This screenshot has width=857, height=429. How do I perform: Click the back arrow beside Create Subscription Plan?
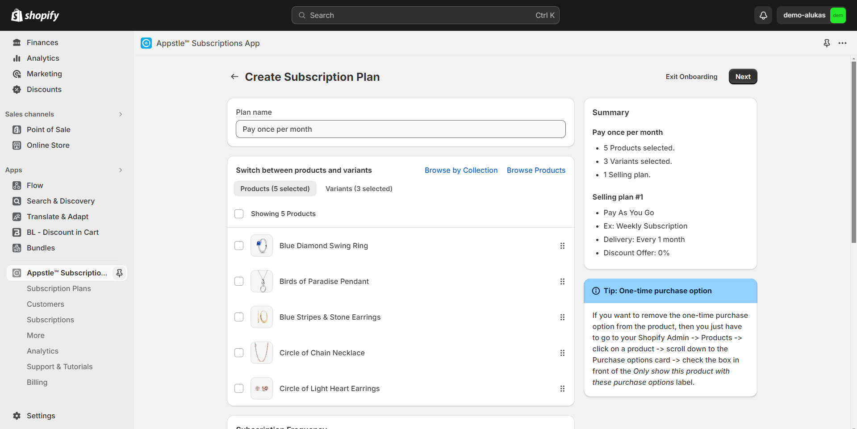tap(234, 77)
